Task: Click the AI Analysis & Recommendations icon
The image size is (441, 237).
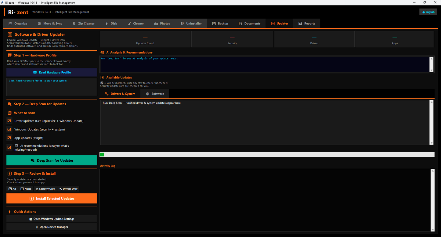Action: [102, 52]
